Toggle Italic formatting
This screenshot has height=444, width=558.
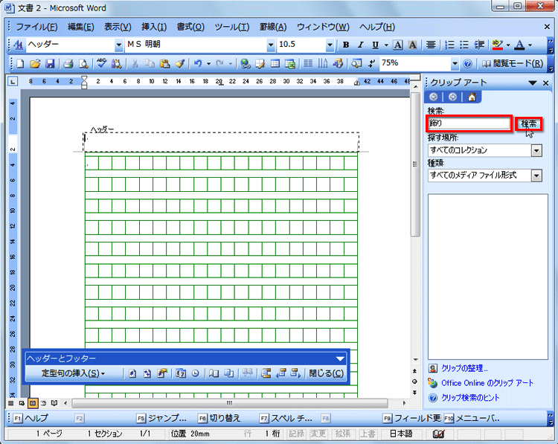point(361,45)
